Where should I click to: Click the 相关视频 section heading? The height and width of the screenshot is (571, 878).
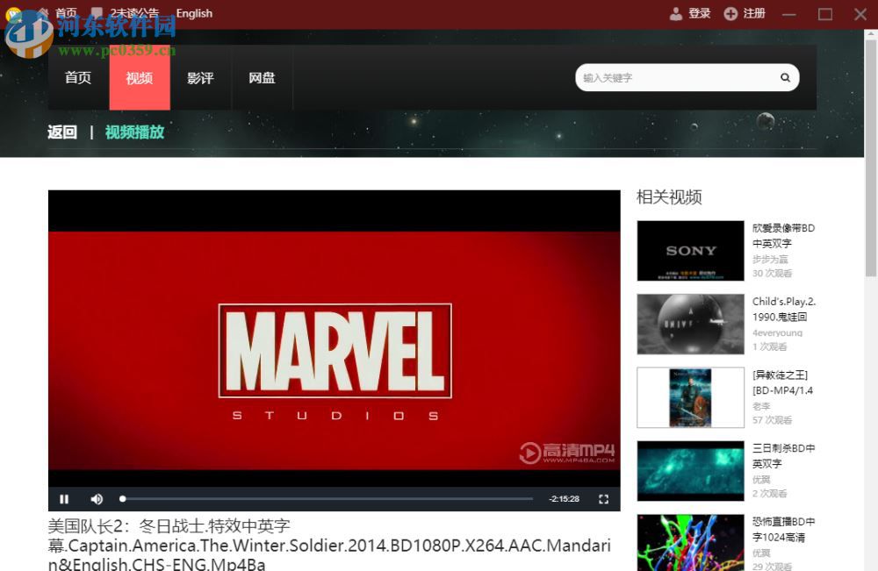coord(669,196)
